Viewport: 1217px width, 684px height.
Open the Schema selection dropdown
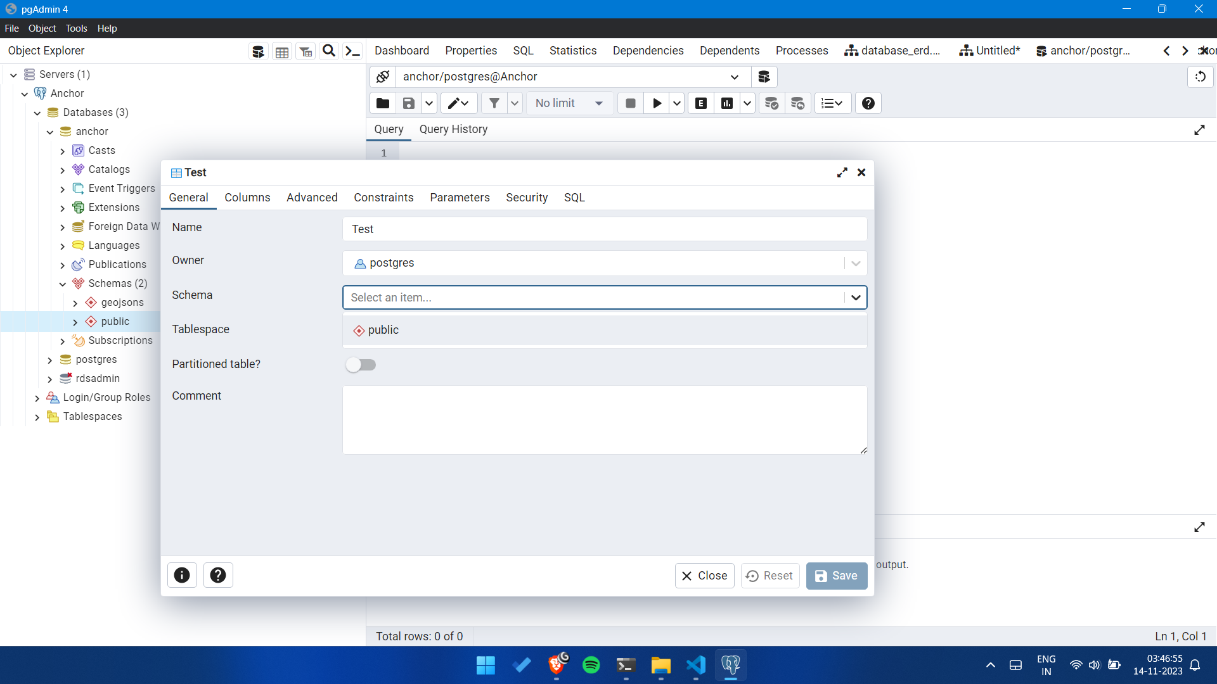pyautogui.click(x=856, y=297)
